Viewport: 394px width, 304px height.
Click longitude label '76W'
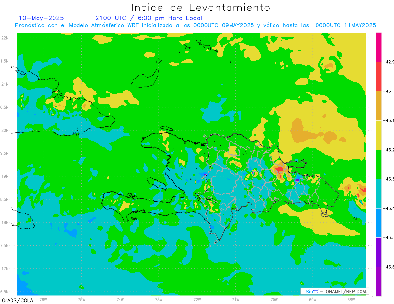(43, 299)
